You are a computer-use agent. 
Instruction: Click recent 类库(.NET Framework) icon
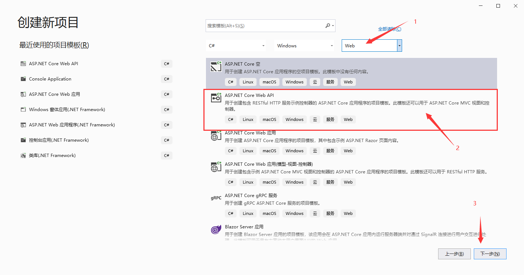click(x=23, y=156)
